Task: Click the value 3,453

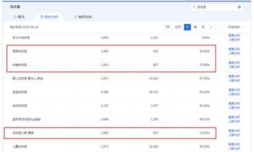Action: [x=105, y=65]
